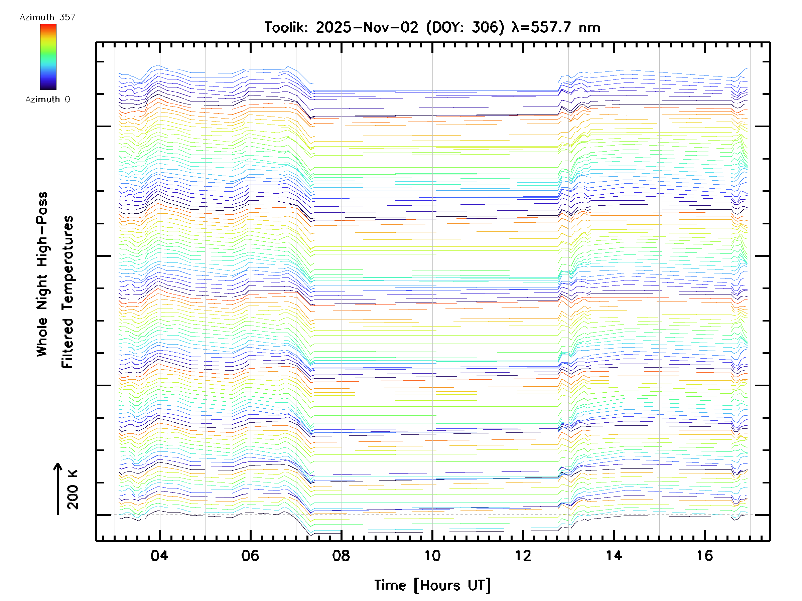The width and height of the screenshot is (802, 601).
Task: Click the 04 hour tick label
Action: pyautogui.click(x=159, y=556)
